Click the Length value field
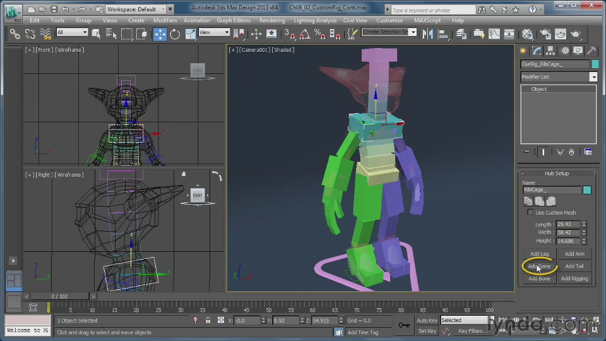 pos(567,224)
